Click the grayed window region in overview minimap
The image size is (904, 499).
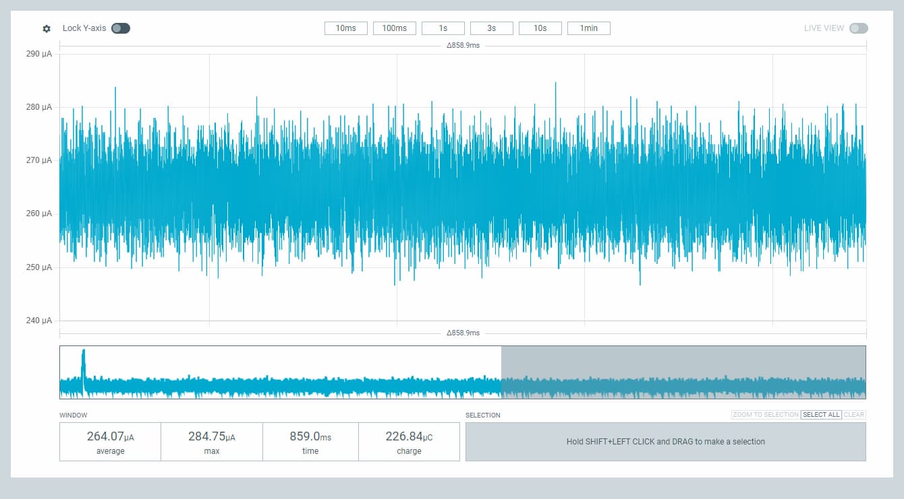[x=683, y=372]
